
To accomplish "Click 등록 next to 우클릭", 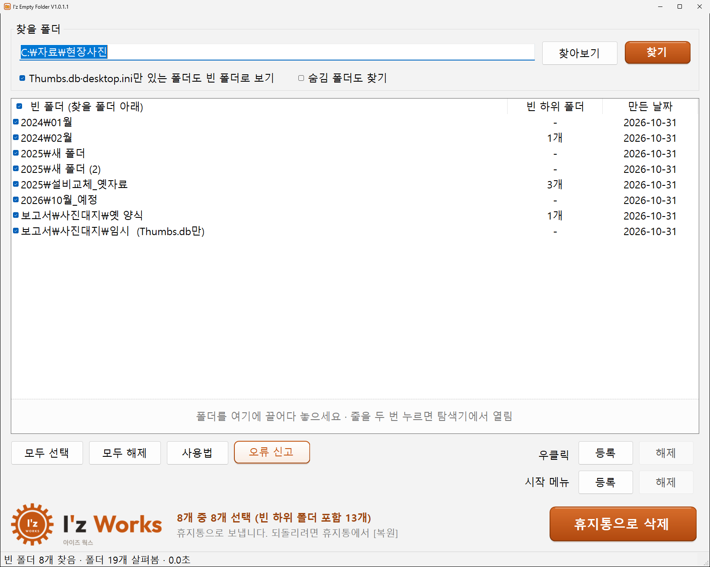I will [x=605, y=453].
